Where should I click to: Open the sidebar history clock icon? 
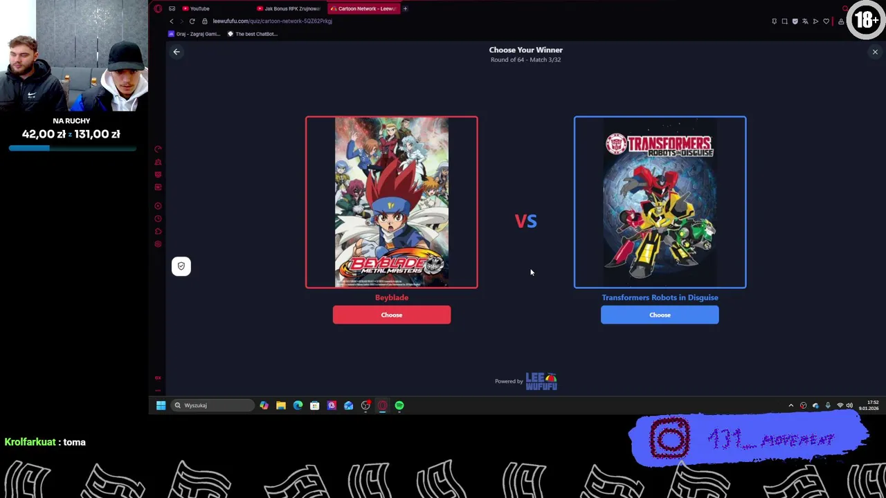click(158, 219)
